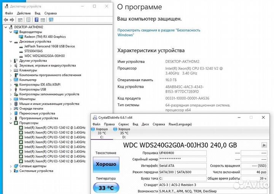This screenshot has height=194, width=274.
Task: Open Язык(Language) menu in CrystalDiskInfo
Action: point(180,124)
